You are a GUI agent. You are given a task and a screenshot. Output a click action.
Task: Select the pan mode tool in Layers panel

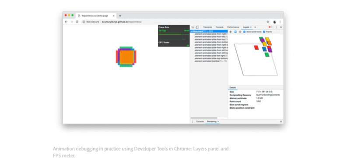tap(231, 32)
